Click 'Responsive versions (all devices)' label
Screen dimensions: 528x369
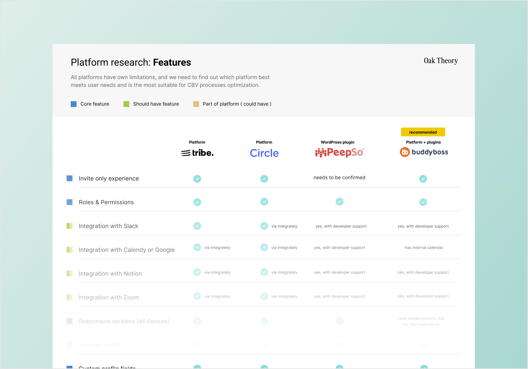click(124, 321)
